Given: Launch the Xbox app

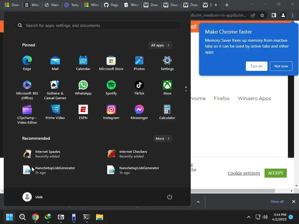Looking at the screenshot, I should click(167, 88).
